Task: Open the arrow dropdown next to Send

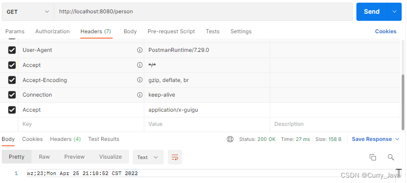Action: point(395,12)
